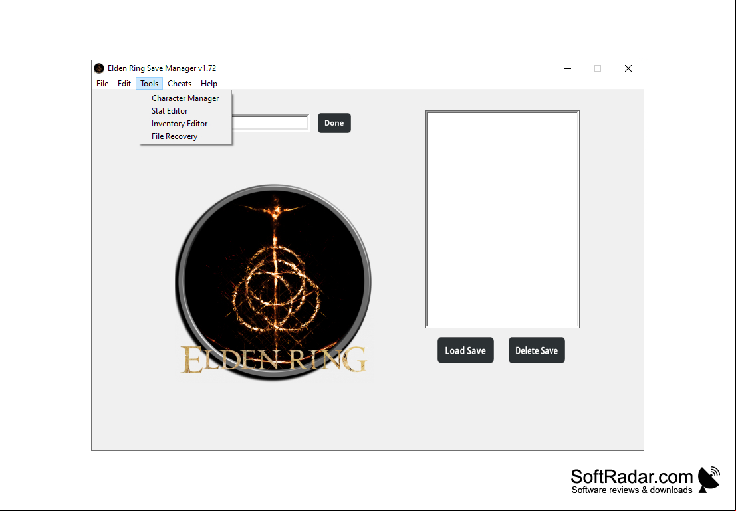Viewport: 736px width, 511px height.
Task: Click the app icon in title bar
Action: tap(99, 68)
